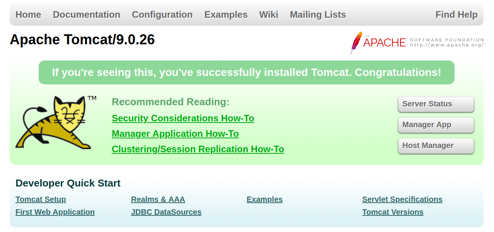Click the Tomcat cat mascot logo
The height and width of the screenshot is (232, 494).
pos(54,123)
